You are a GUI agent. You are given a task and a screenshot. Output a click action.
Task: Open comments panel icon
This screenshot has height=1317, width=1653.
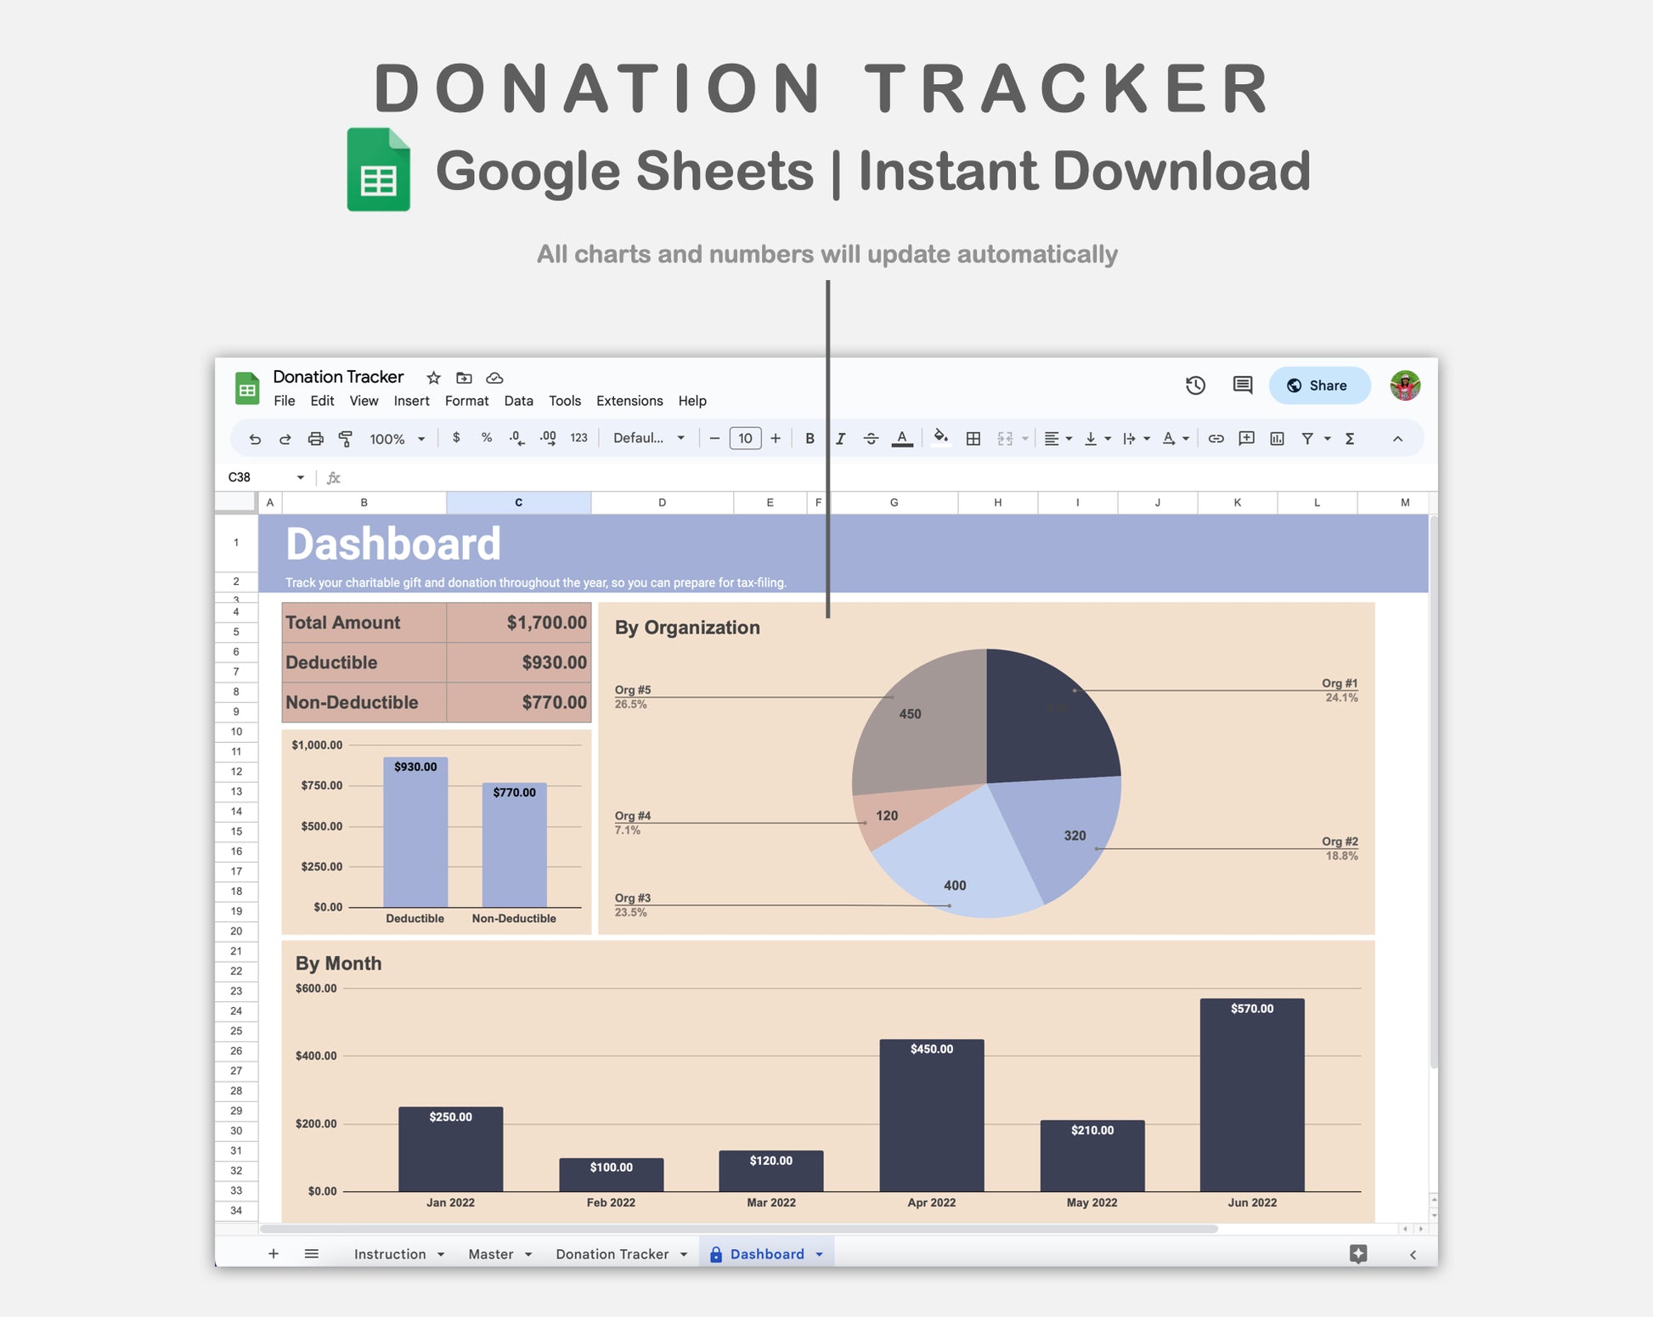pyautogui.click(x=1242, y=386)
